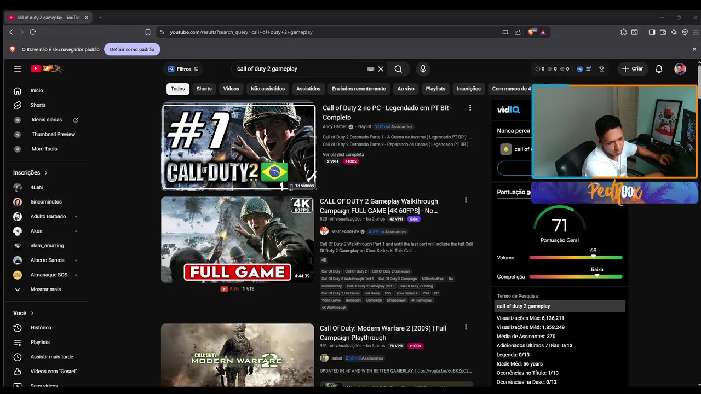701x394 pixels.
Task: Open browser extensions puzzle icon
Action: coord(624,32)
